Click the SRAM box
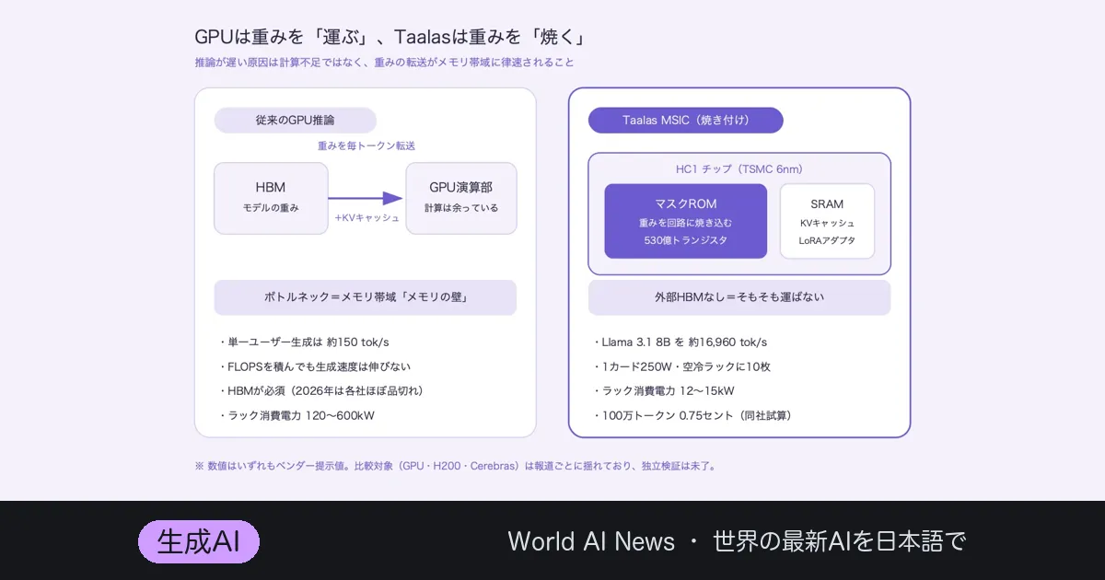The width and height of the screenshot is (1105, 580). click(827, 221)
